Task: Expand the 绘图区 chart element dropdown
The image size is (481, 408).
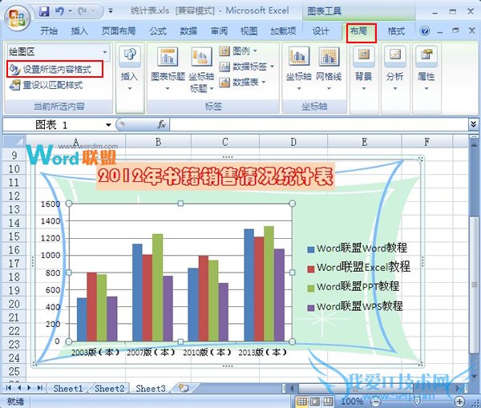Action: [104, 52]
